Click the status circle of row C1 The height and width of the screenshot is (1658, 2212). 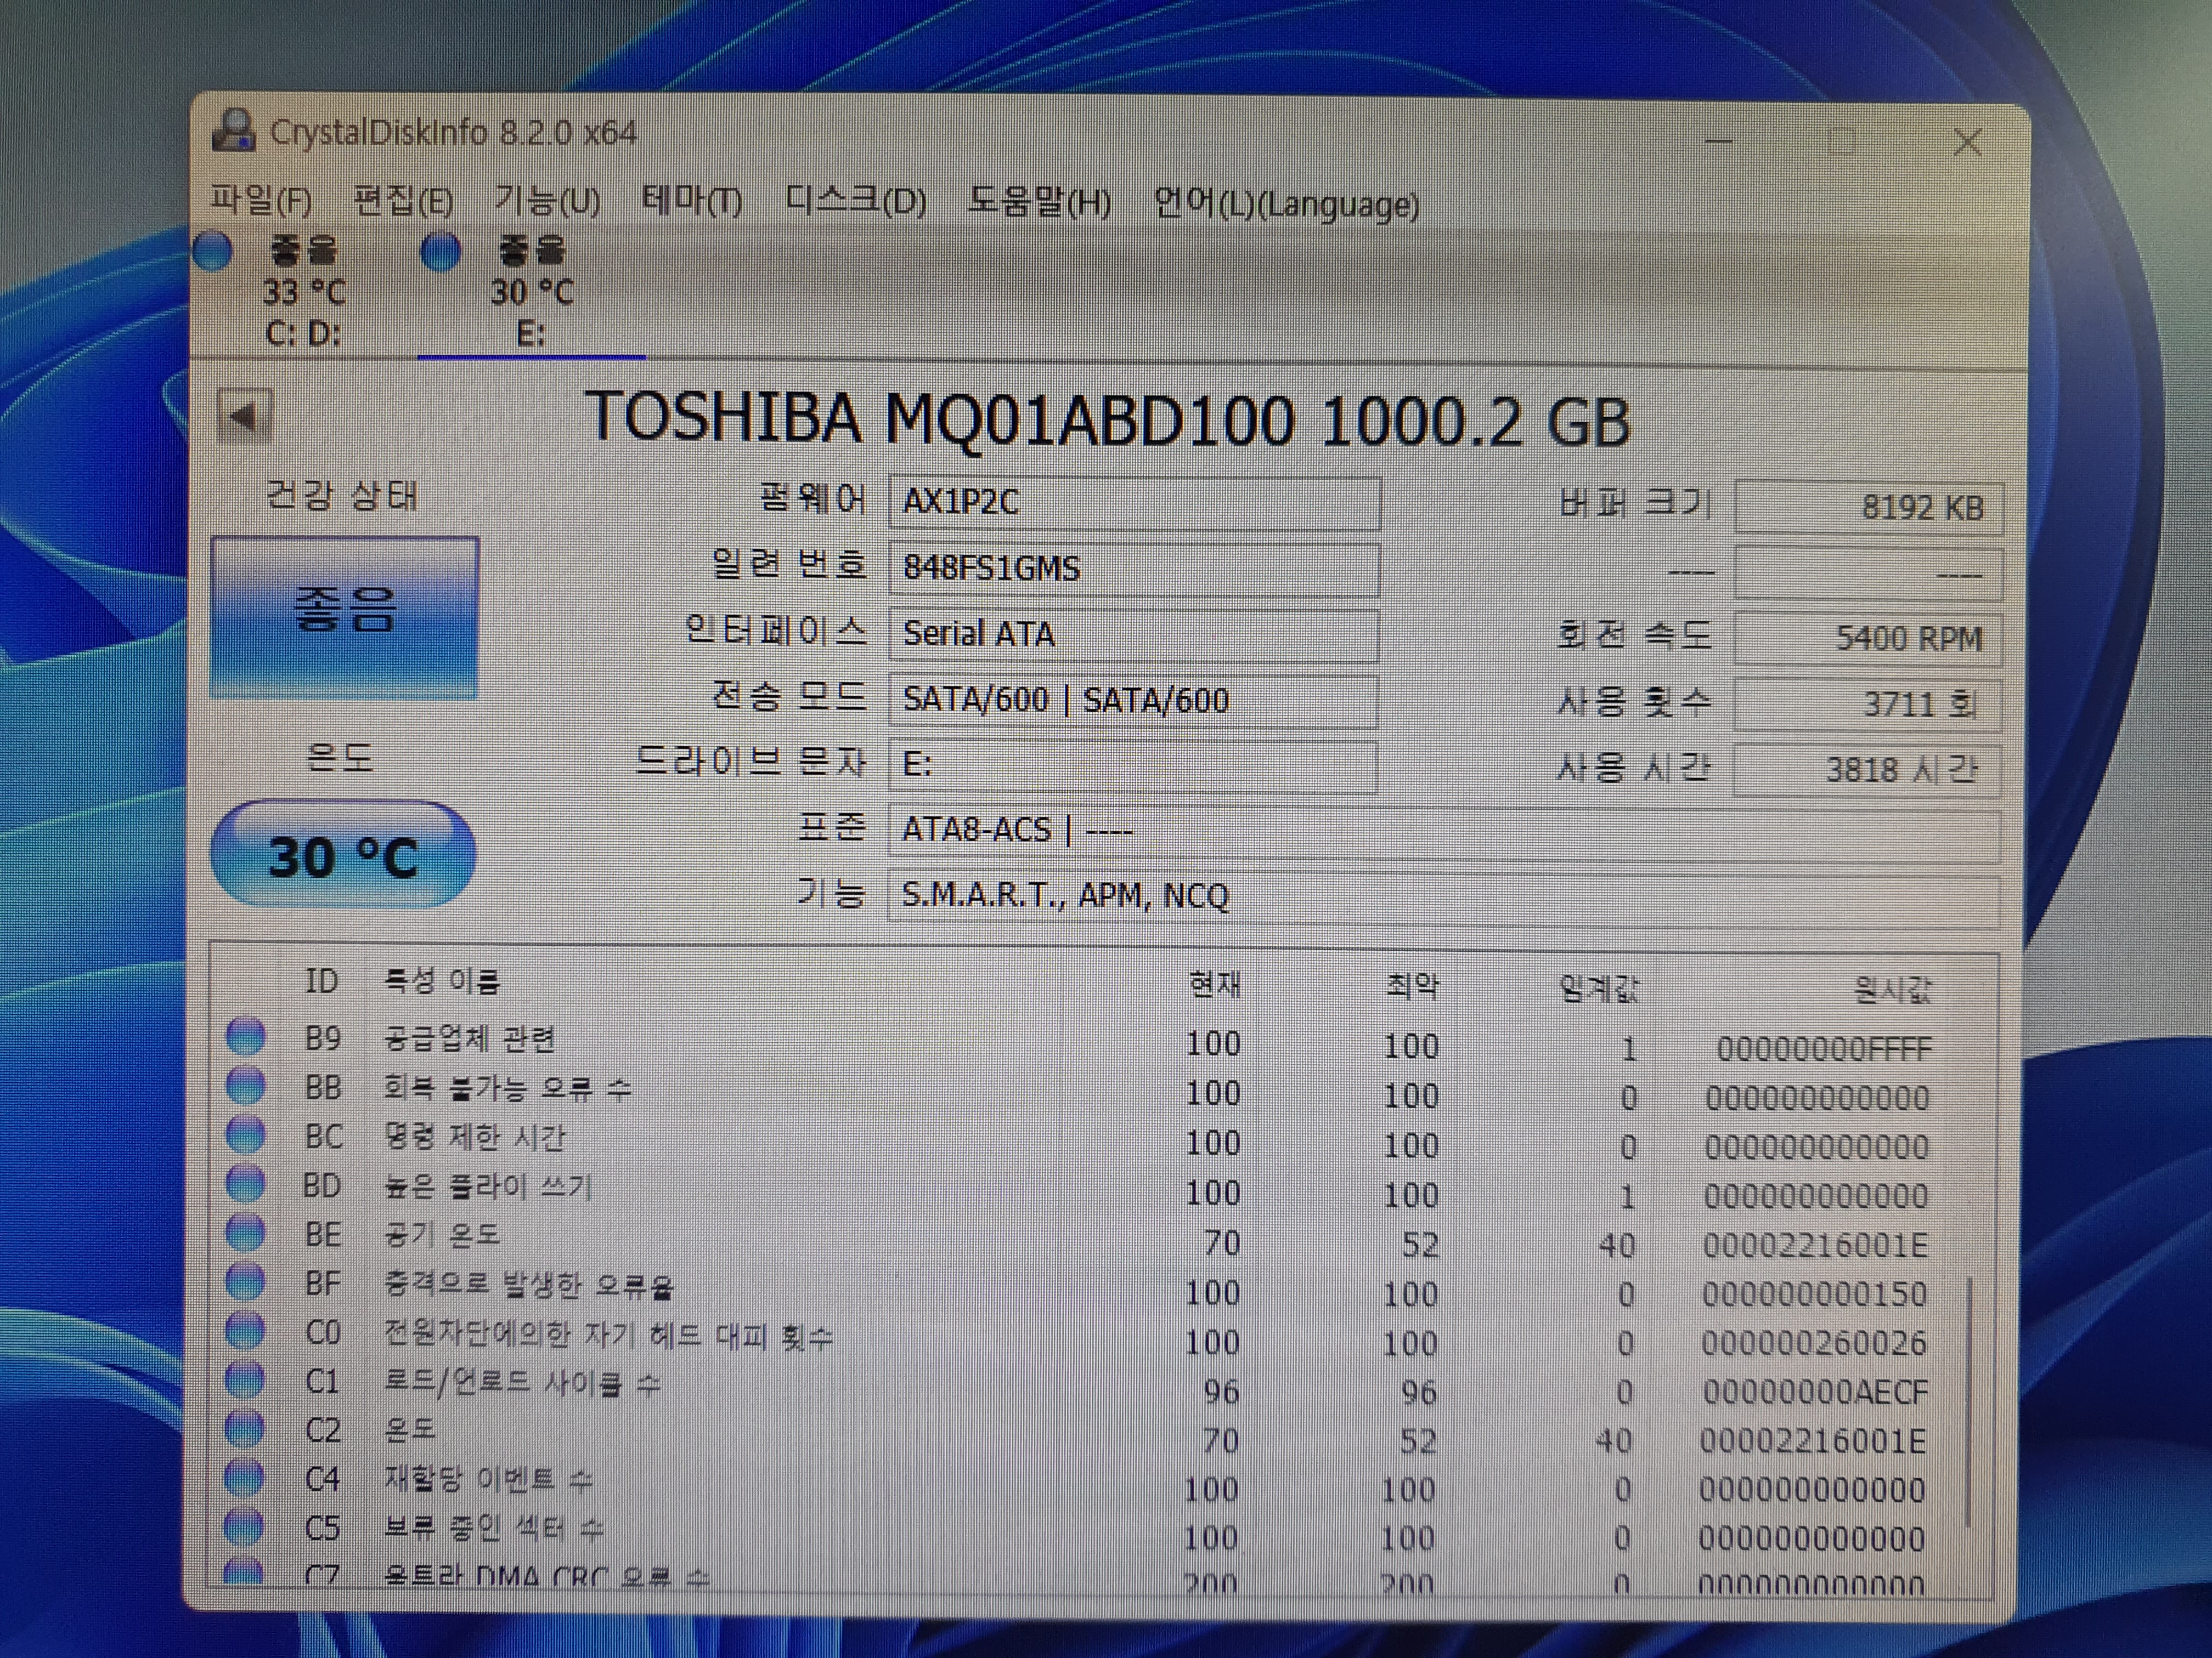click(244, 1379)
